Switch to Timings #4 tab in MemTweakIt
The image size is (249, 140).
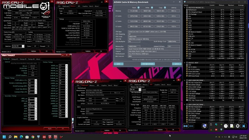[31, 59]
